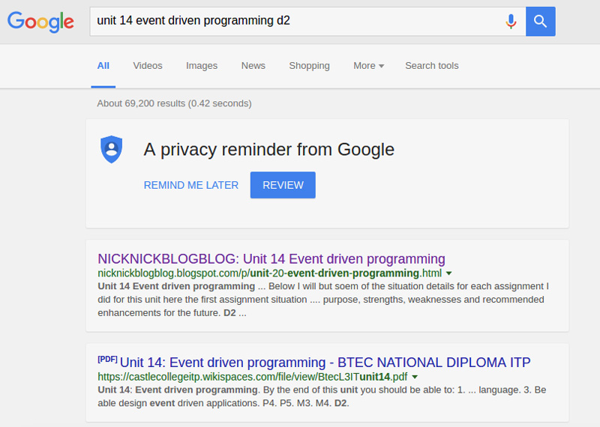Open the NICKNICKBLOGBLOG Unit 14 result
Viewport: 600px width, 427px height.
pos(271,259)
